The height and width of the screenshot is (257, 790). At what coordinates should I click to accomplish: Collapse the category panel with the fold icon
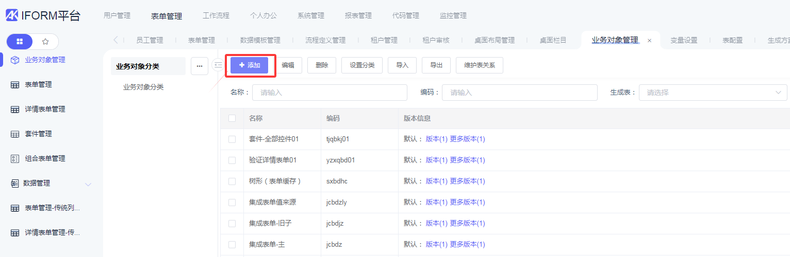click(x=218, y=65)
